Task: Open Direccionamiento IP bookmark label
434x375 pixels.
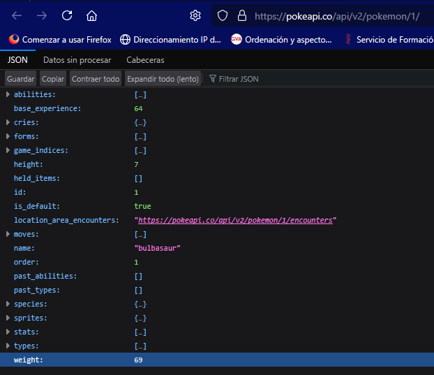Action: pos(177,40)
